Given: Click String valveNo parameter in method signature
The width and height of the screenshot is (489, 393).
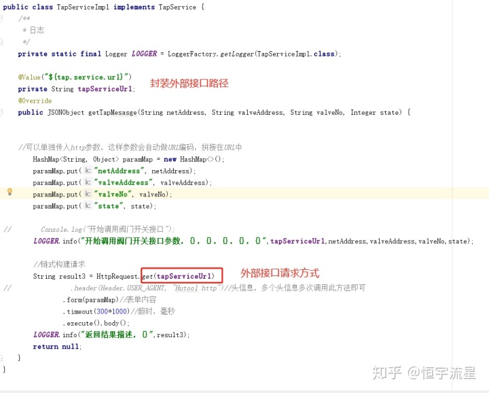Looking at the screenshot, I should (317, 112).
